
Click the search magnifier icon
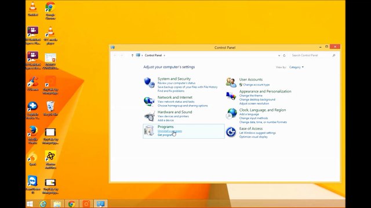[334, 55]
